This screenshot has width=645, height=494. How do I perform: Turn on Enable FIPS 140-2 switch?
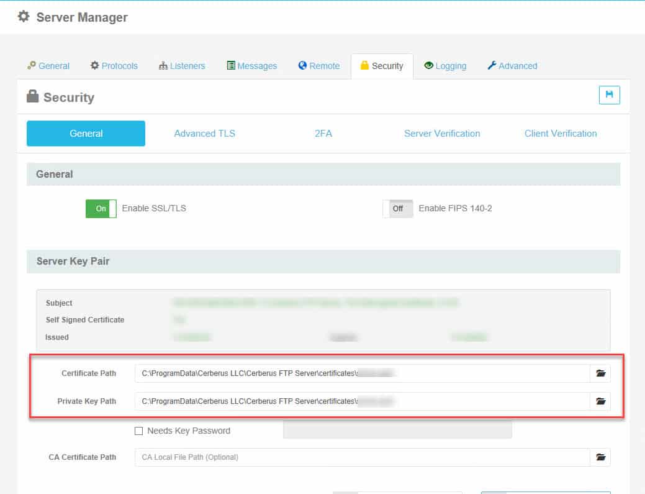pos(398,209)
